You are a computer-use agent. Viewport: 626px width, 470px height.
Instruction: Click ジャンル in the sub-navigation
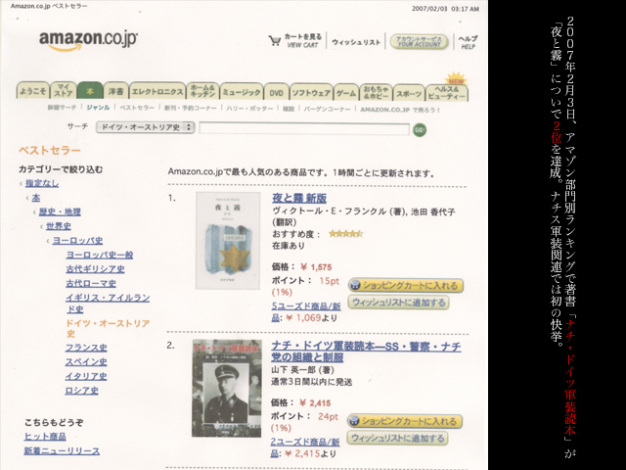pos(98,107)
